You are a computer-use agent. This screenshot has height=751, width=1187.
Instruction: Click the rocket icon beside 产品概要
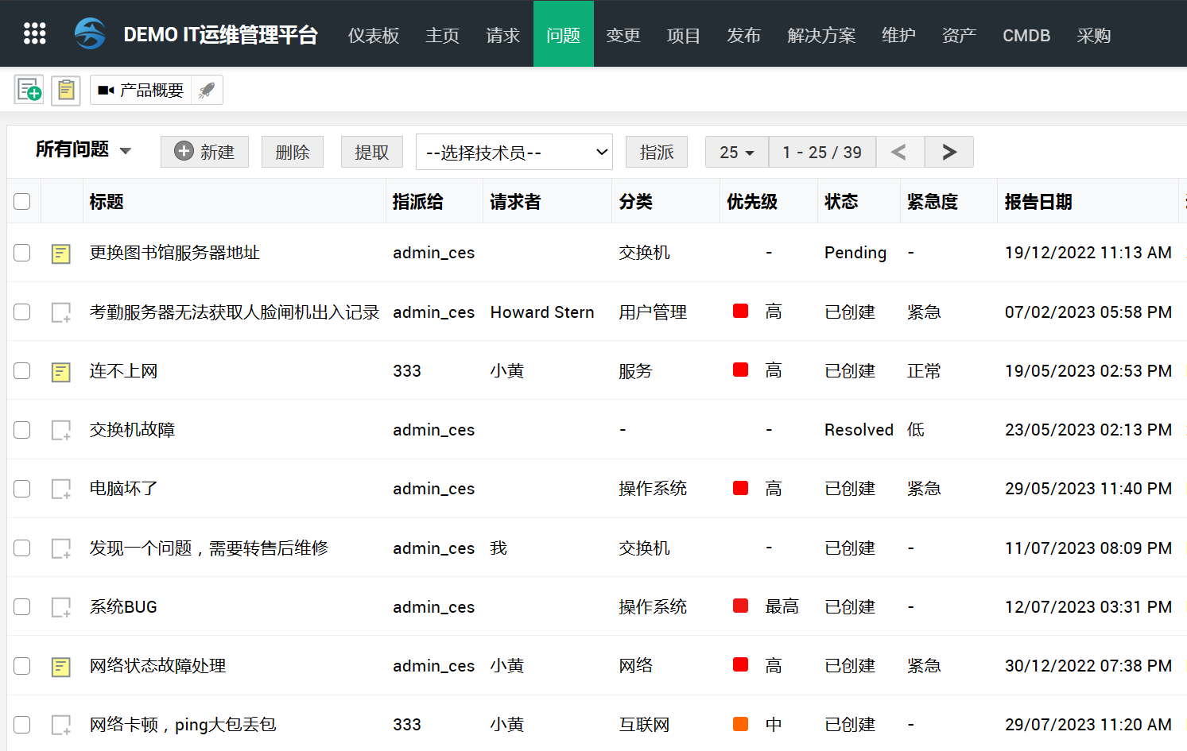tap(207, 90)
